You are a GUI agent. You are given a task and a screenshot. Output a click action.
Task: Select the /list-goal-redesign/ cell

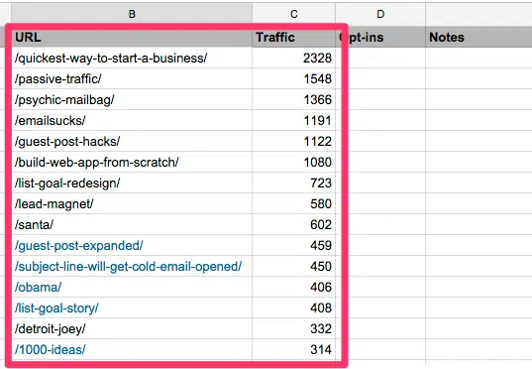132,183
